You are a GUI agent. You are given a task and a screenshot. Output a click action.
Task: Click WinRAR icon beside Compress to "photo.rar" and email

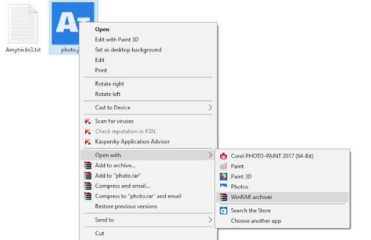(x=88, y=196)
